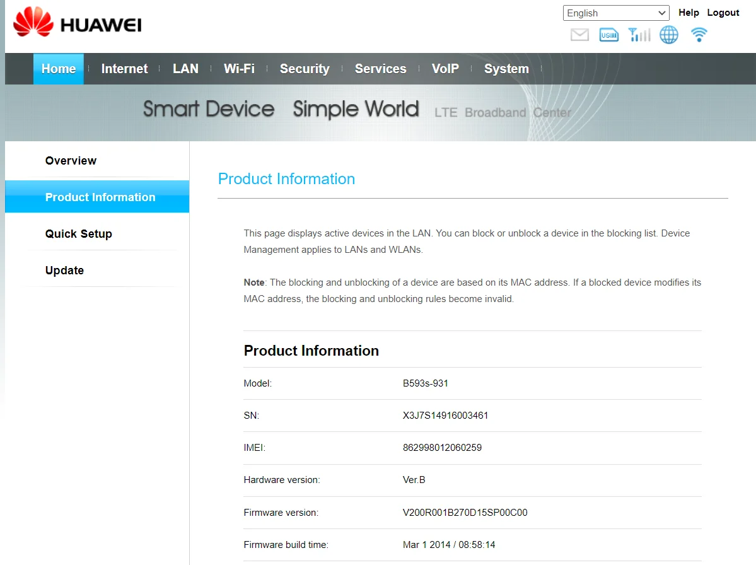The width and height of the screenshot is (756, 565).
Task: Open the messages envelope icon
Action: click(579, 35)
